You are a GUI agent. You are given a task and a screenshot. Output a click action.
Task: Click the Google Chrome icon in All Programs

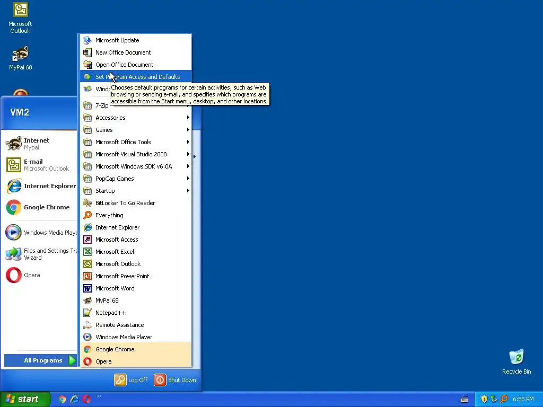pyautogui.click(x=87, y=349)
